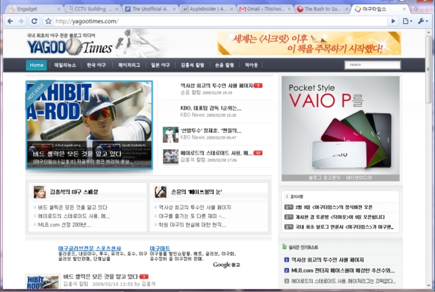Open notice 게시판 겸 토론방 덕아웃 오픈
Viewport: 435px width, 292px height.
pos(340,217)
